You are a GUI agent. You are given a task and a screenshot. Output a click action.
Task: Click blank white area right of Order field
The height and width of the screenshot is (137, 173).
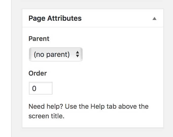click(107, 88)
